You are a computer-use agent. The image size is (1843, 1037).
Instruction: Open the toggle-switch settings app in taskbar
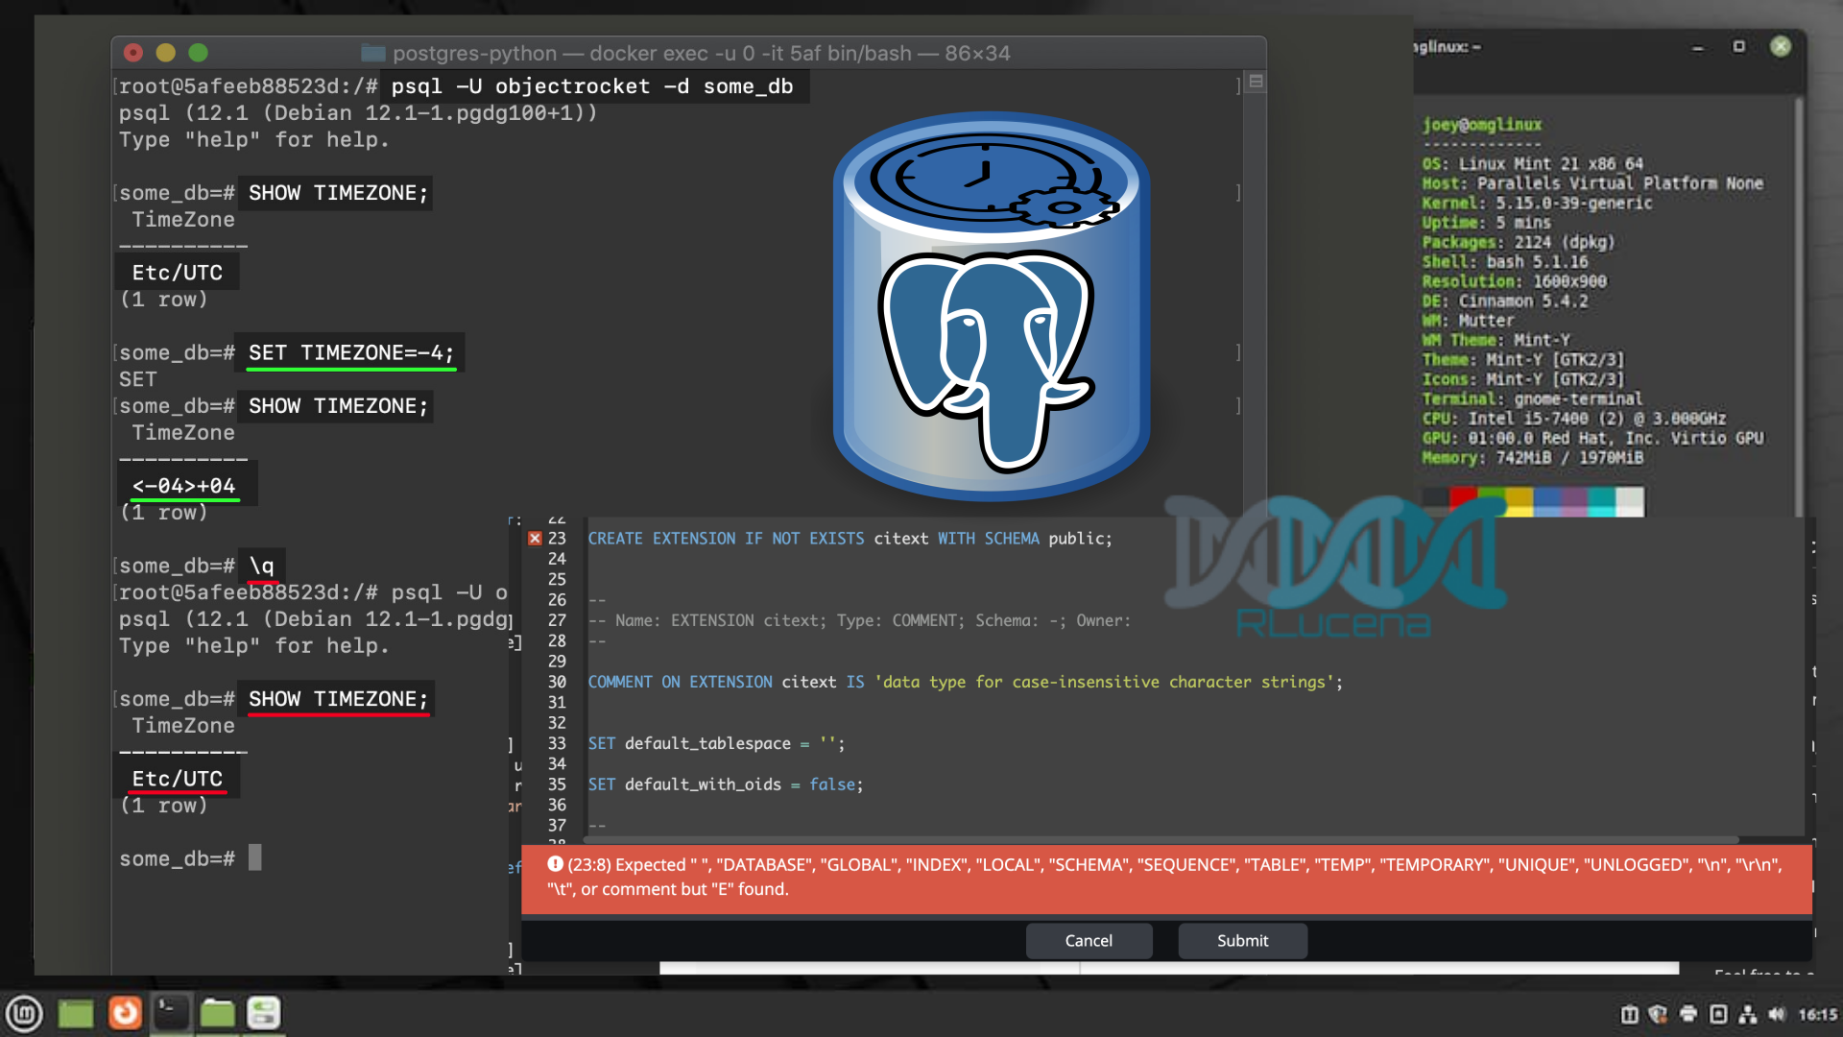coord(264,1013)
